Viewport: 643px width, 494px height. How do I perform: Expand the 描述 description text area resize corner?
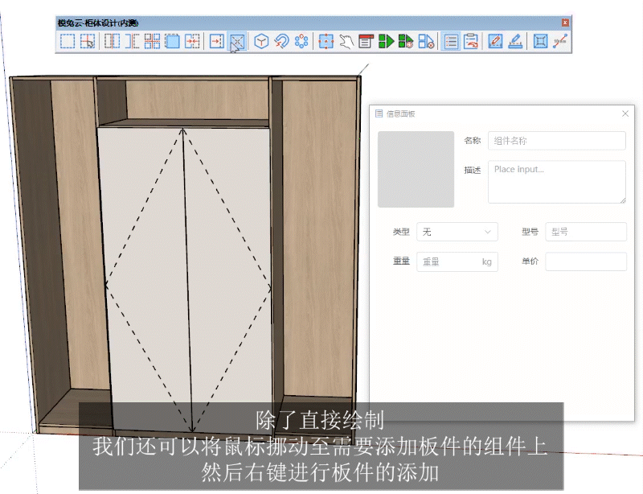click(622, 201)
